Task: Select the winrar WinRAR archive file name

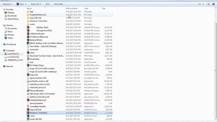Action: [32, 116]
